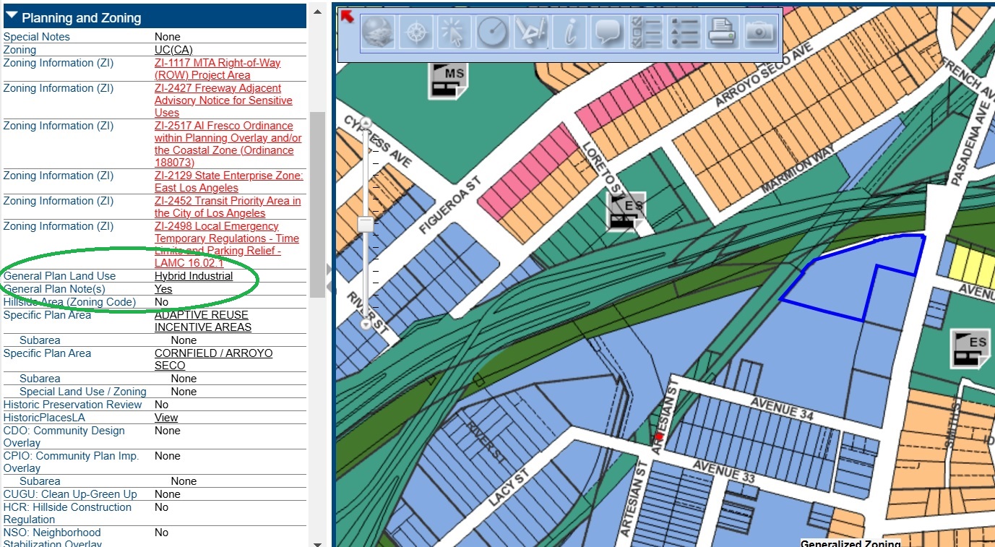The image size is (995, 547).
Task: Click the map zoom slider handle
Action: tap(366, 224)
